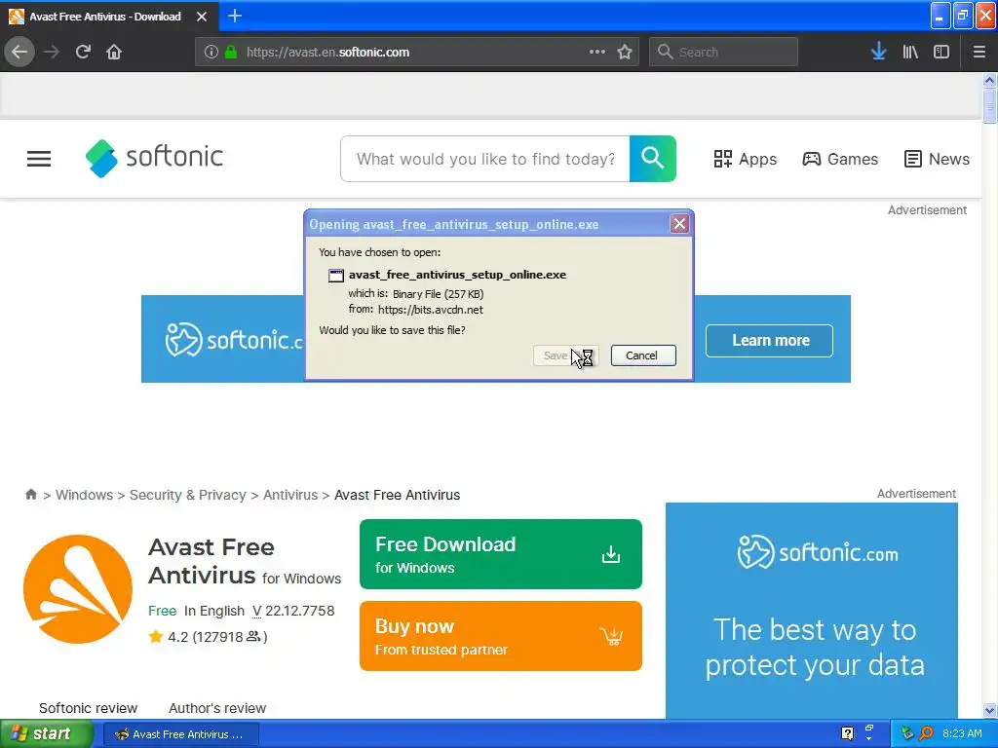This screenshot has width=998, height=748.
Task: Switch to the Author's review tab
Action: 217,708
